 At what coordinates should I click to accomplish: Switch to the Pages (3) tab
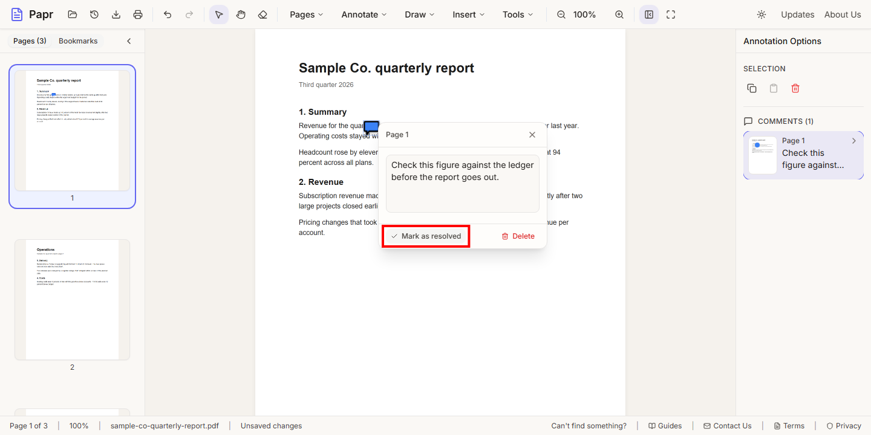30,41
